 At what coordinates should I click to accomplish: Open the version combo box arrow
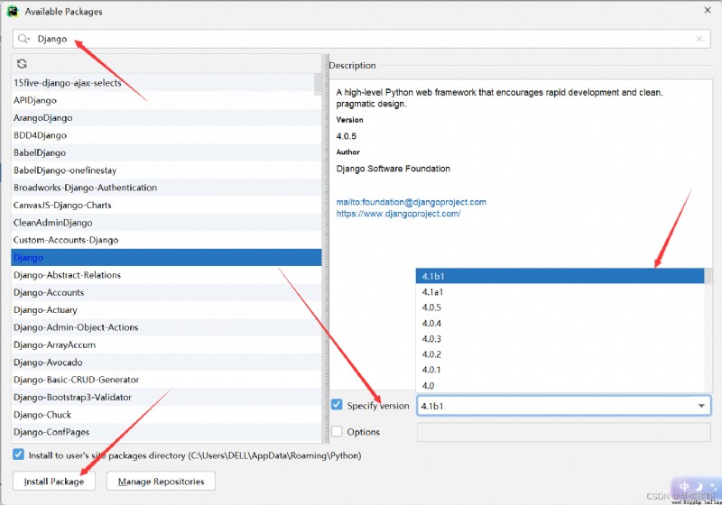(701, 406)
